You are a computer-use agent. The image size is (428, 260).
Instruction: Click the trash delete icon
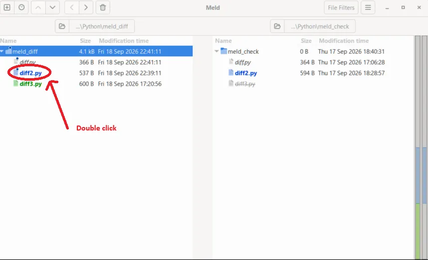click(103, 7)
